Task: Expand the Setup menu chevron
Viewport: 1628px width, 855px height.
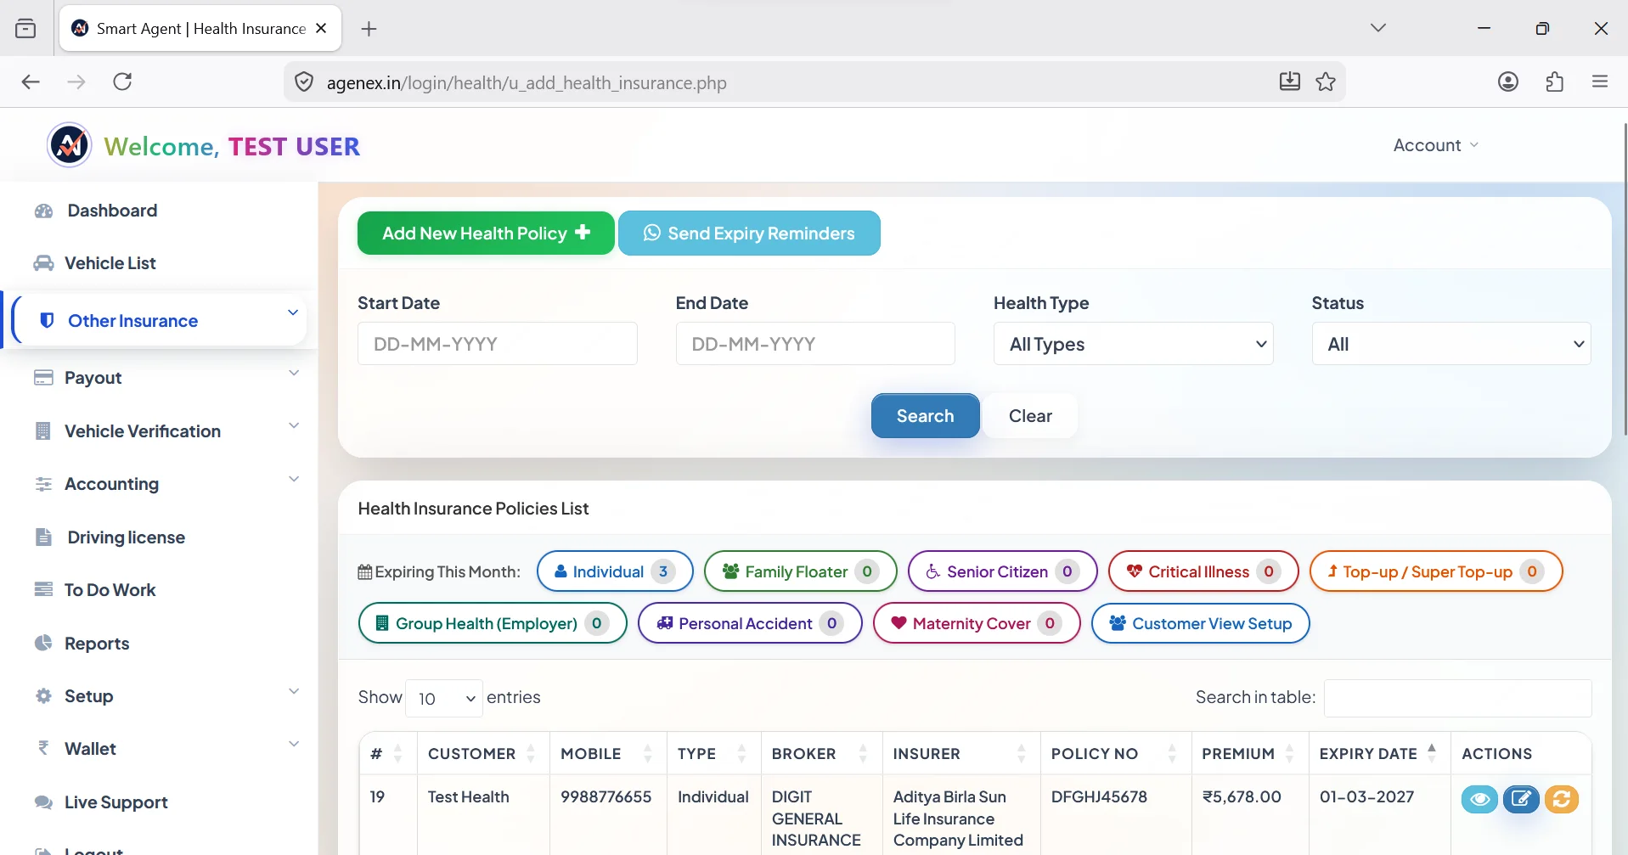Action: click(x=294, y=691)
